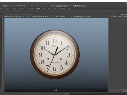
Task: Open Render Settings icon
Action: 61,6
